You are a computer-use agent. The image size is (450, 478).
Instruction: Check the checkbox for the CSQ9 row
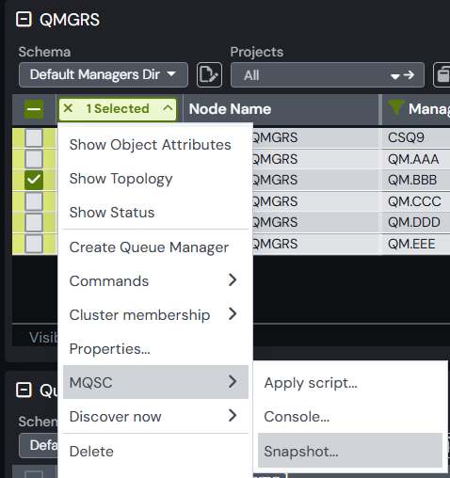pos(34,137)
